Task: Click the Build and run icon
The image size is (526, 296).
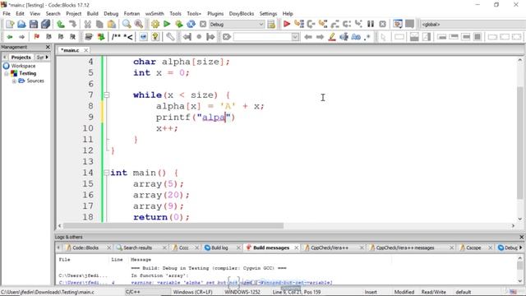Action: [x=179, y=24]
